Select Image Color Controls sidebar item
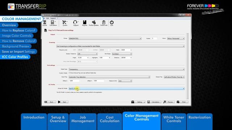 17,36
